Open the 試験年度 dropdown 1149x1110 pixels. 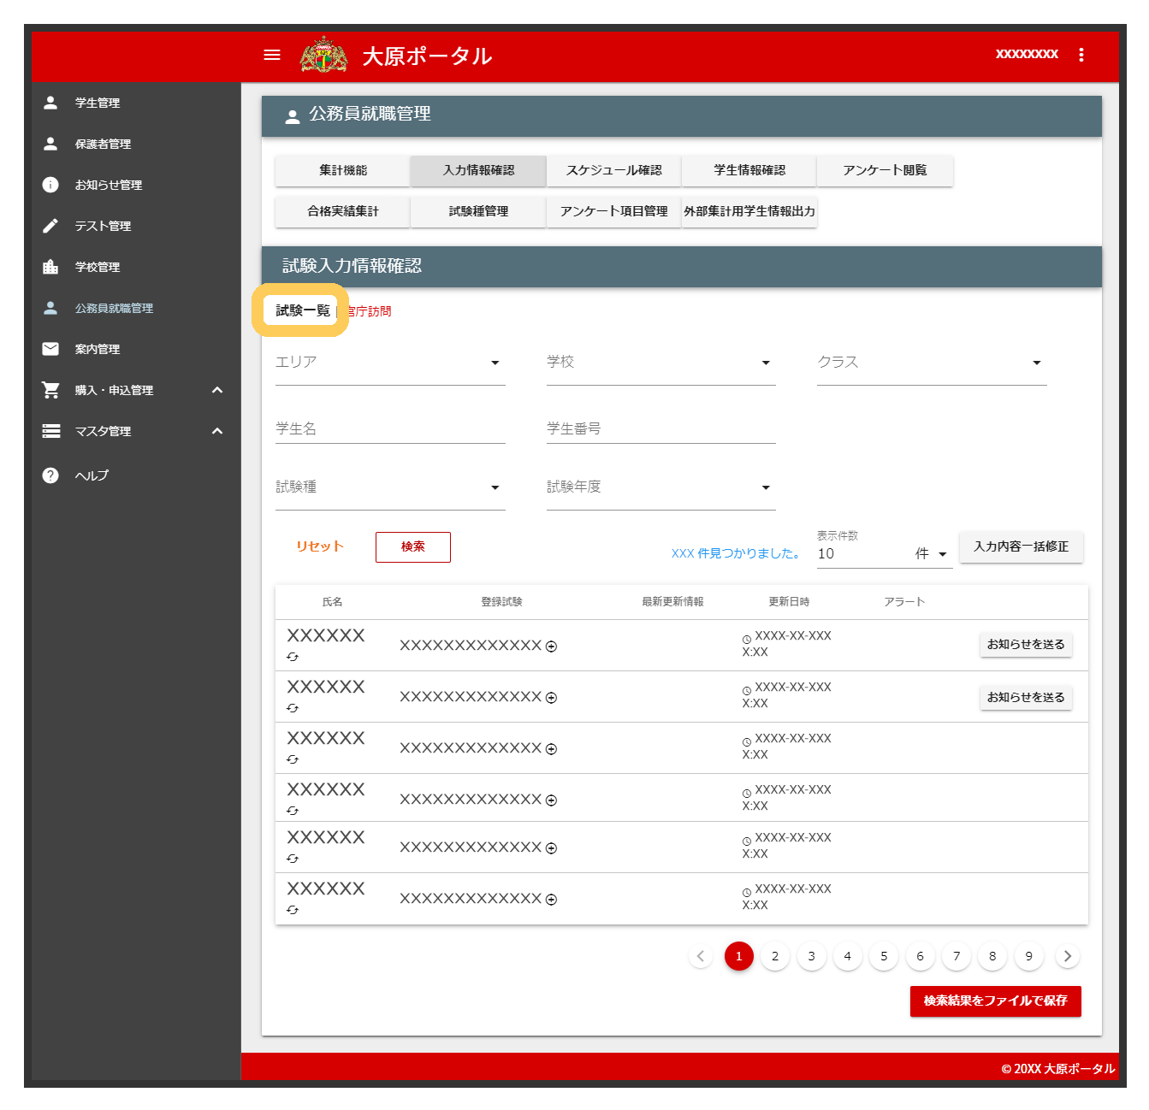pos(661,487)
